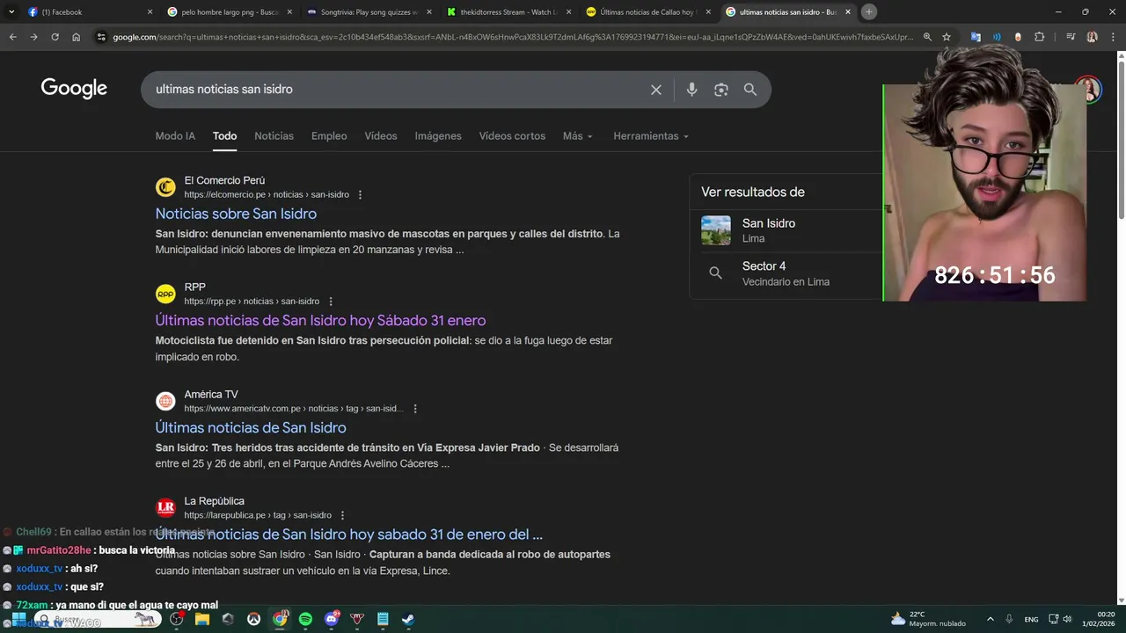Open tab search dropdown arrow
Viewport: 1126px width, 633px height.
[11, 11]
